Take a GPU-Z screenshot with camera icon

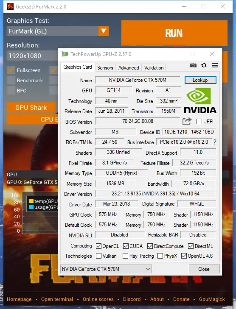[x=193, y=65]
